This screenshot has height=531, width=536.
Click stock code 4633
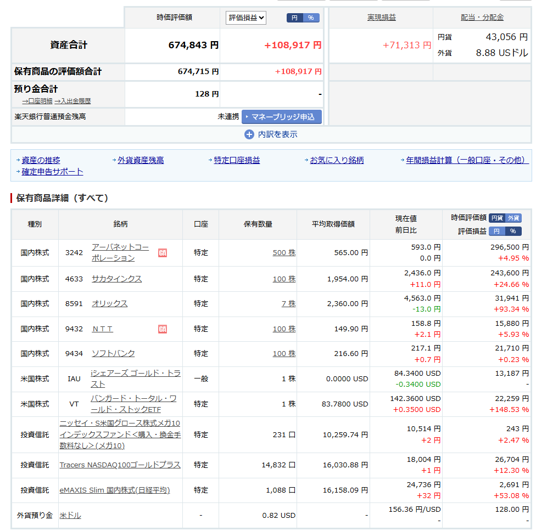[x=74, y=279]
